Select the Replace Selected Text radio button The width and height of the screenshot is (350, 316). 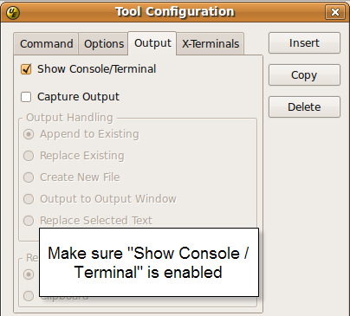click(29, 221)
